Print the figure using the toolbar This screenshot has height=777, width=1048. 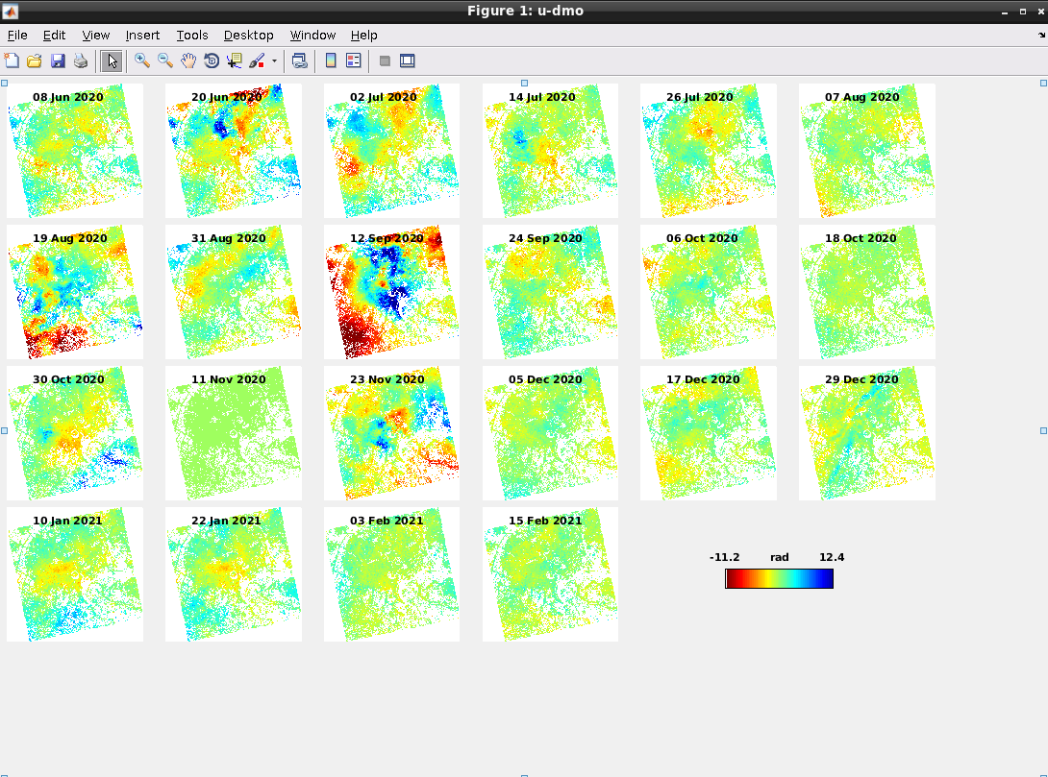click(x=81, y=61)
